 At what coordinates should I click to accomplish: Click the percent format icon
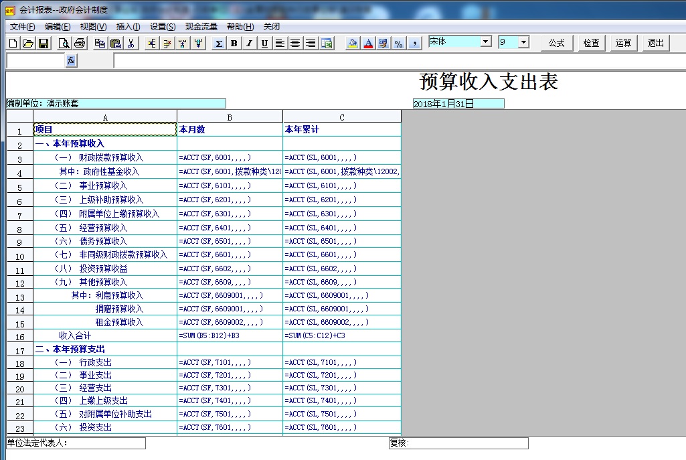[x=398, y=44]
